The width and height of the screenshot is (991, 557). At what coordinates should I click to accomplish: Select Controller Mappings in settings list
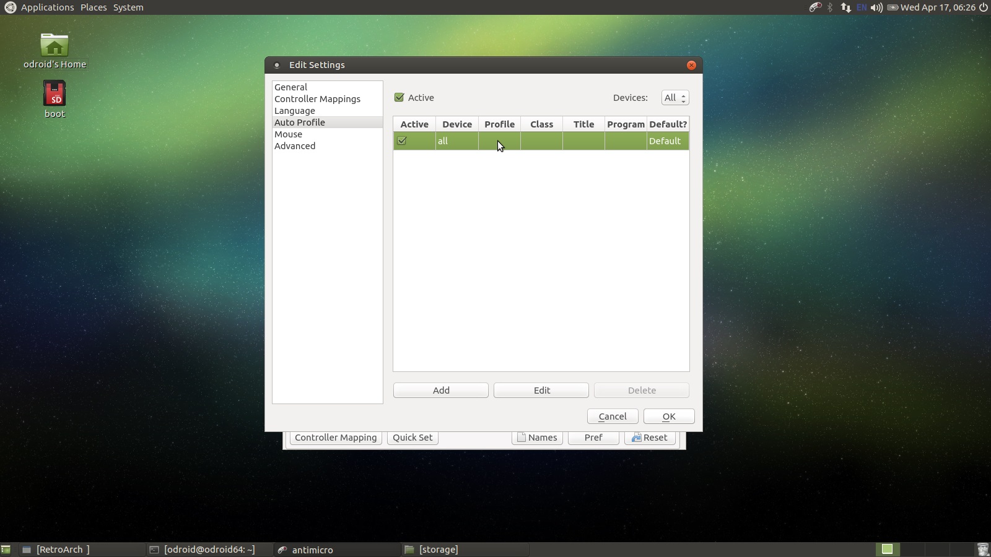pos(317,99)
